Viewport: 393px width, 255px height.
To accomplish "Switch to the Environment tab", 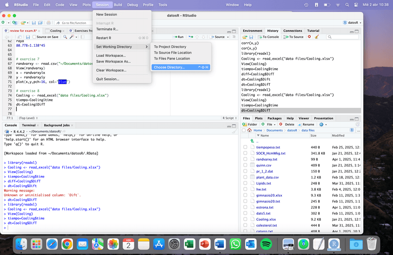I will (x=252, y=31).
